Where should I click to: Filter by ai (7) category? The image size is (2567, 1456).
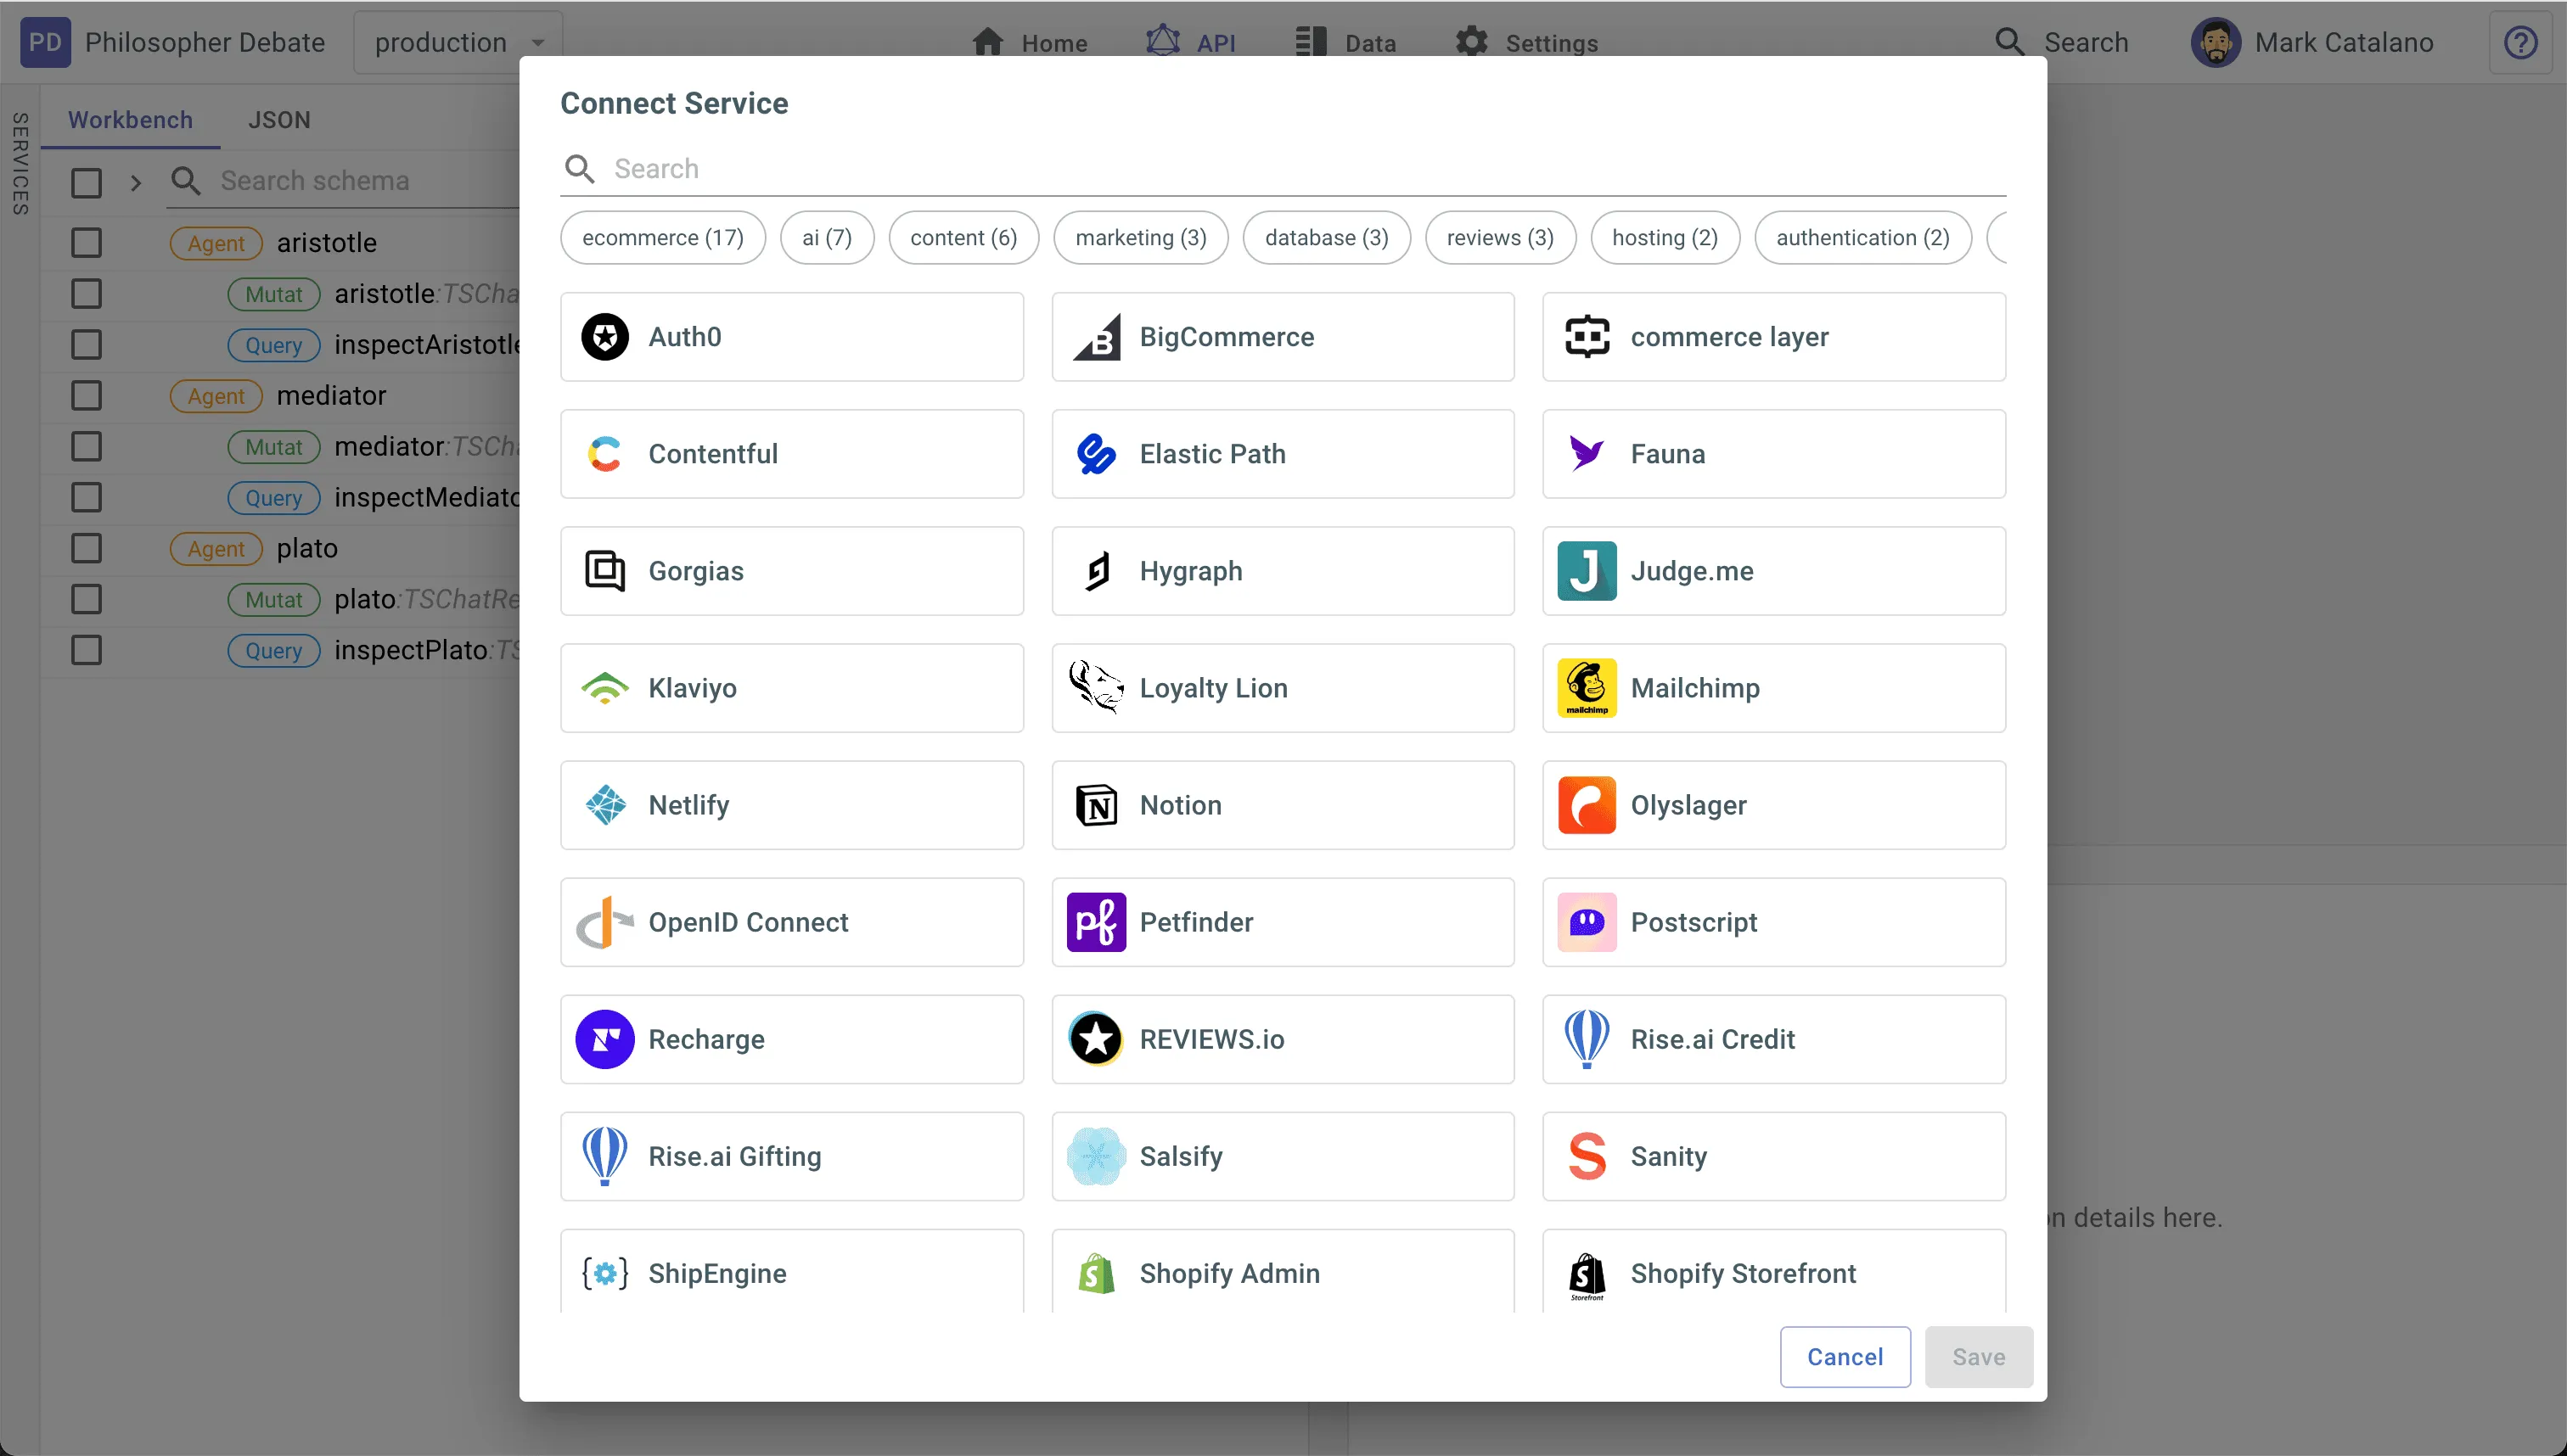point(826,238)
